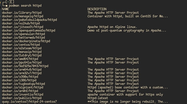The height and width of the screenshot is (104, 187).
Task: Select the docker.io/manageiq/httpd result
Action: coord(23,16)
